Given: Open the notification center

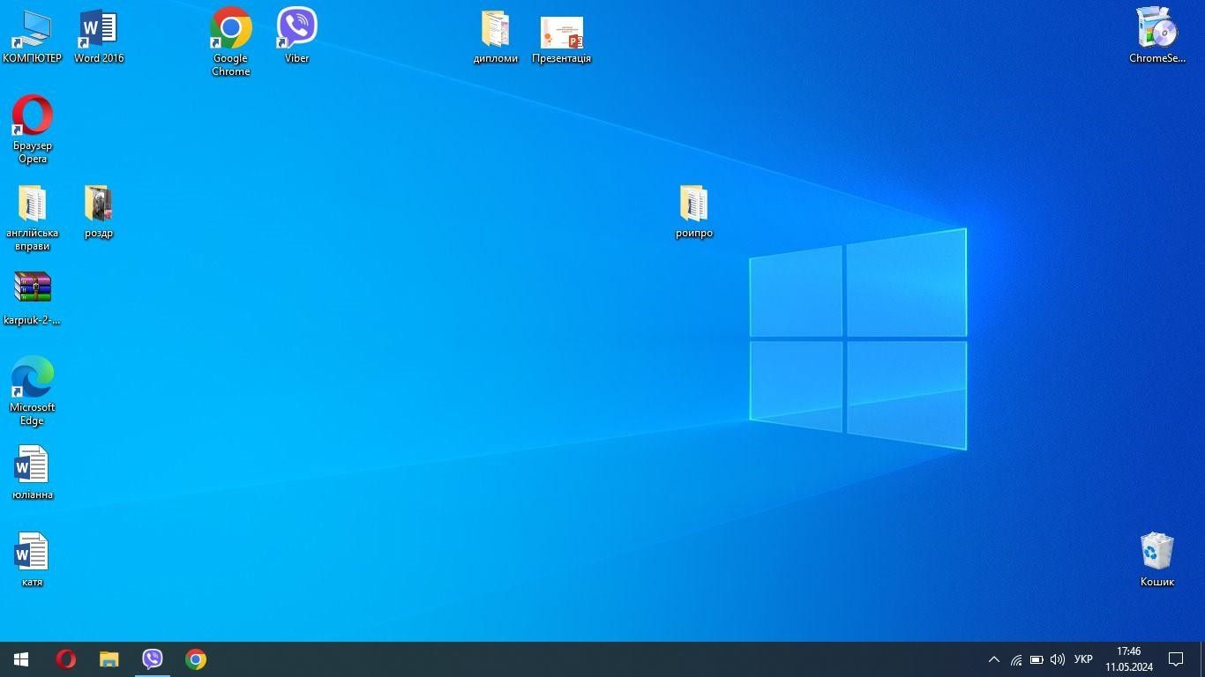Looking at the screenshot, I should 1176,659.
